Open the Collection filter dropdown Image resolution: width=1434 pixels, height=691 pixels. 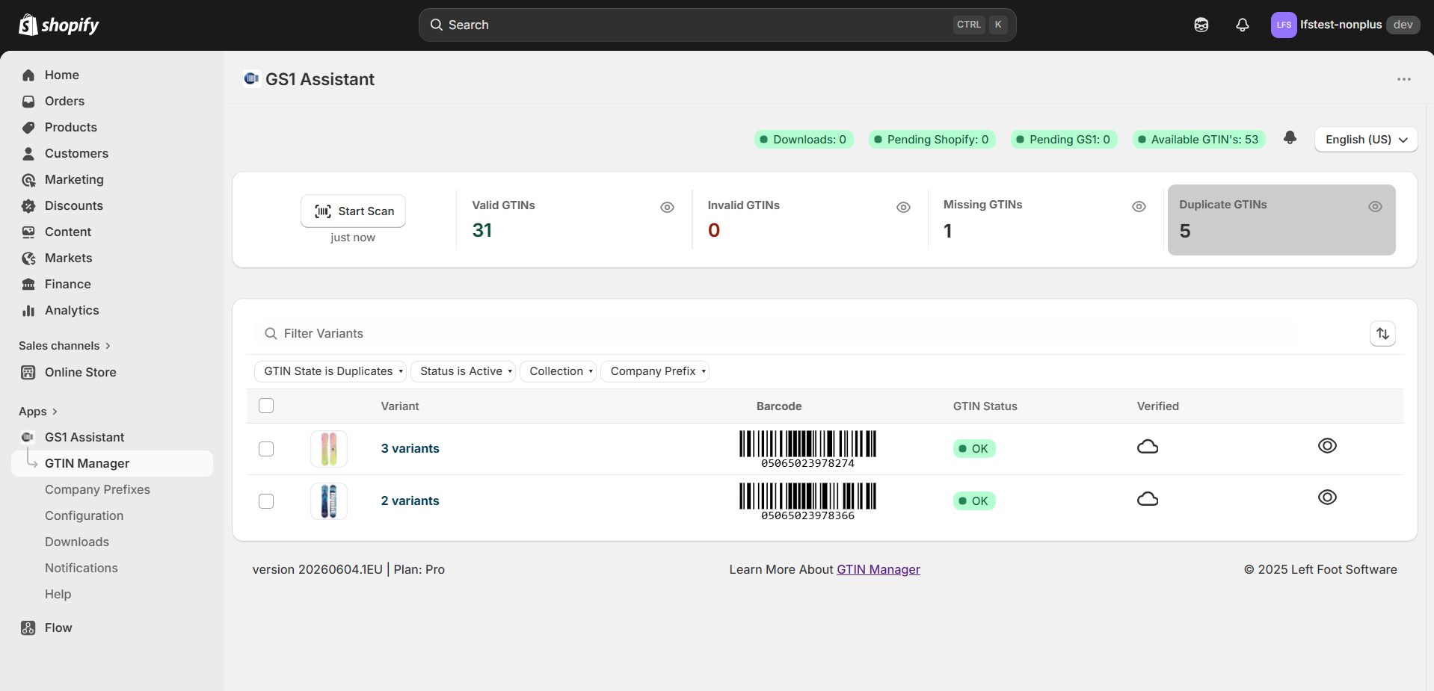(558, 371)
